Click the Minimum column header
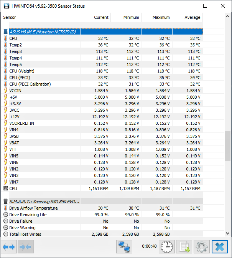The image size is (232, 258). [x=126, y=17]
